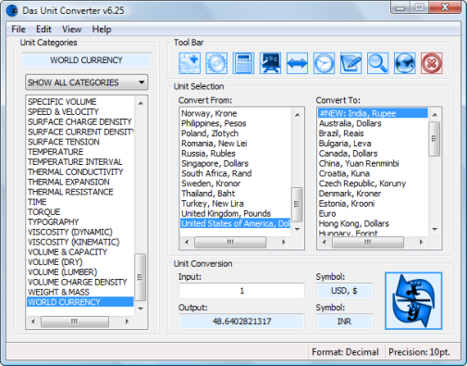
Task: Click the red X exit toolbar icon
Action: click(x=432, y=63)
